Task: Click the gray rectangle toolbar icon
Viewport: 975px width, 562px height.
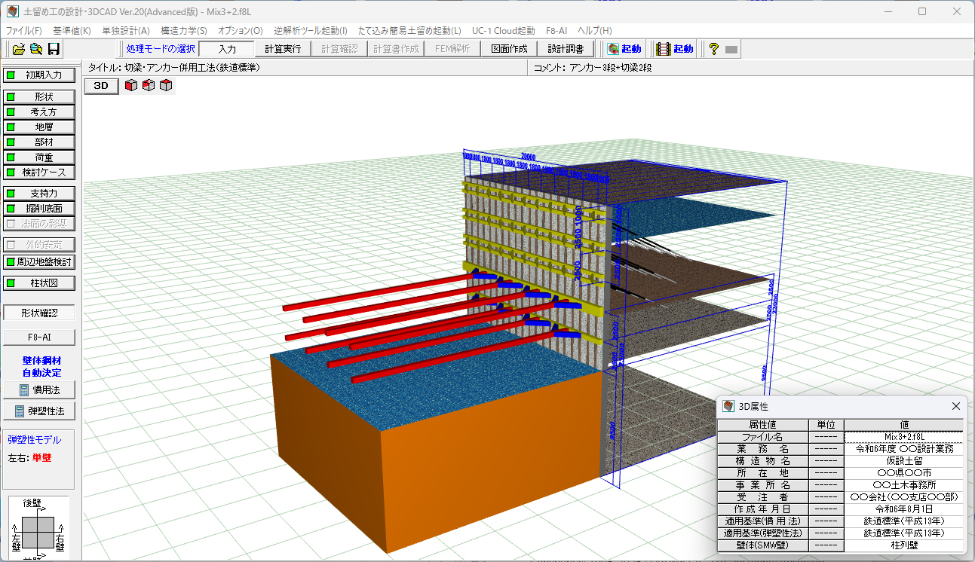Action: [x=731, y=50]
